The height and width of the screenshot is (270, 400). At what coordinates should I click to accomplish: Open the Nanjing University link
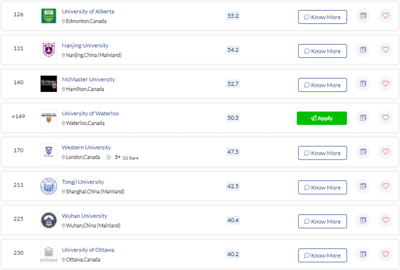tap(85, 46)
